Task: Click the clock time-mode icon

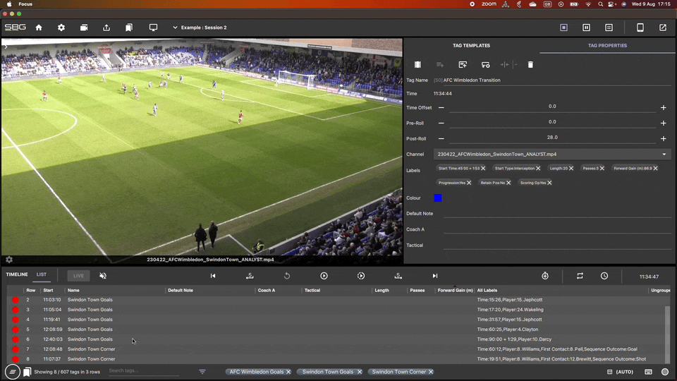Action: pyautogui.click(x=604, y=276)
